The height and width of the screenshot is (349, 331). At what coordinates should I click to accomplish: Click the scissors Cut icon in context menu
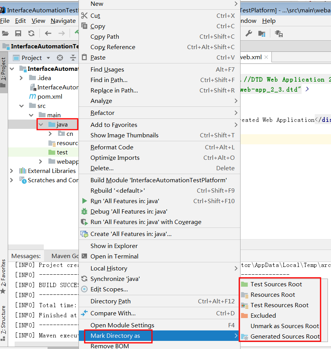(84, 15)
